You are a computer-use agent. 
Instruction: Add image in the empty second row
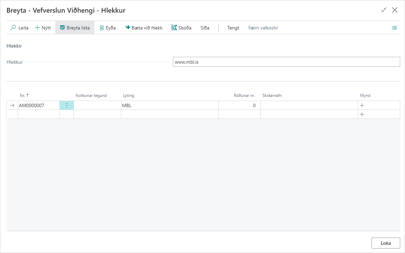click(x=362, y=114)
